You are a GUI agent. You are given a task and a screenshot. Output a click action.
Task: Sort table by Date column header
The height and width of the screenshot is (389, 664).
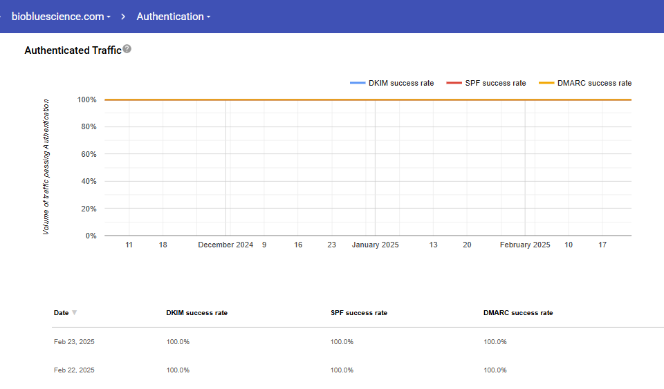(61, 313)
